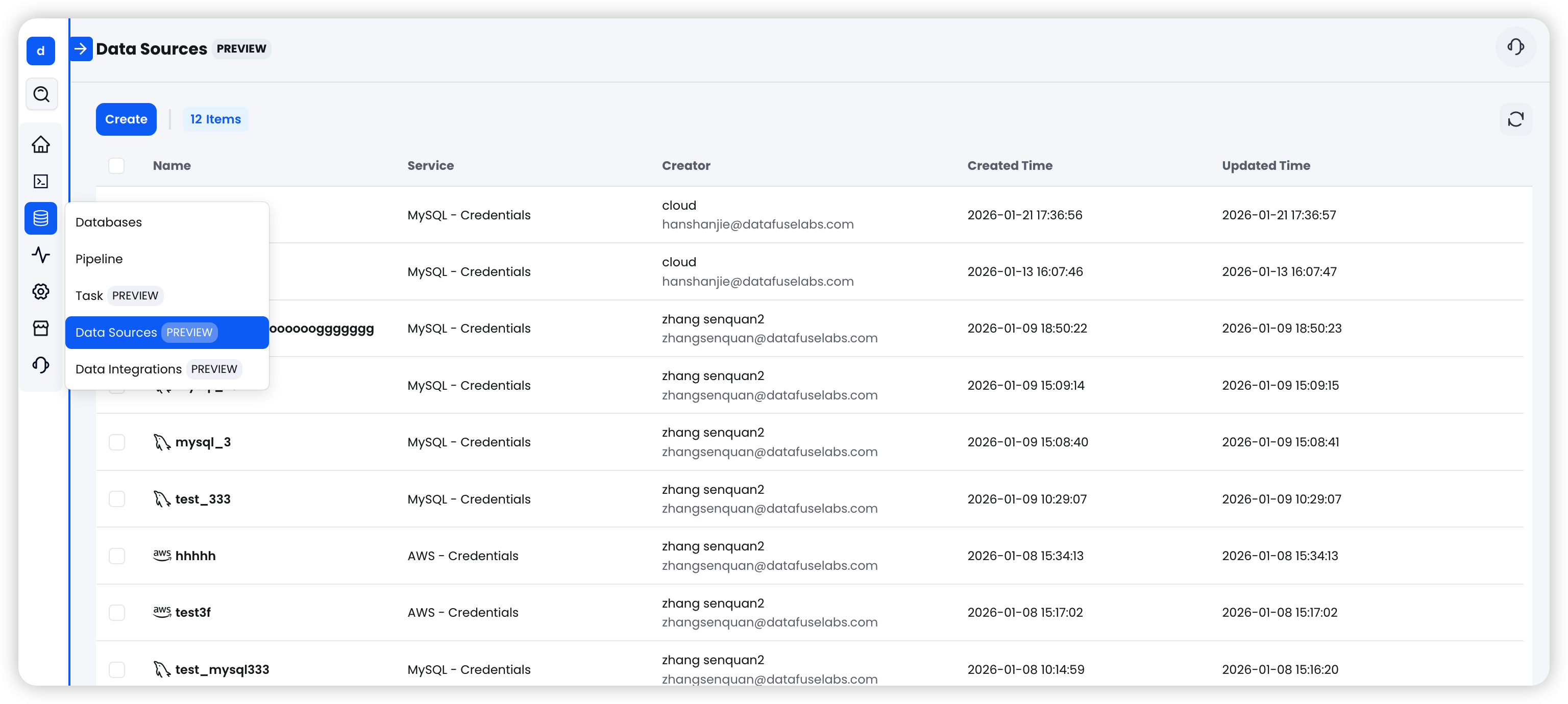This screenshot has height=704, width=1568.
Task: Click the Create button
Action: (x=126, y=119)
